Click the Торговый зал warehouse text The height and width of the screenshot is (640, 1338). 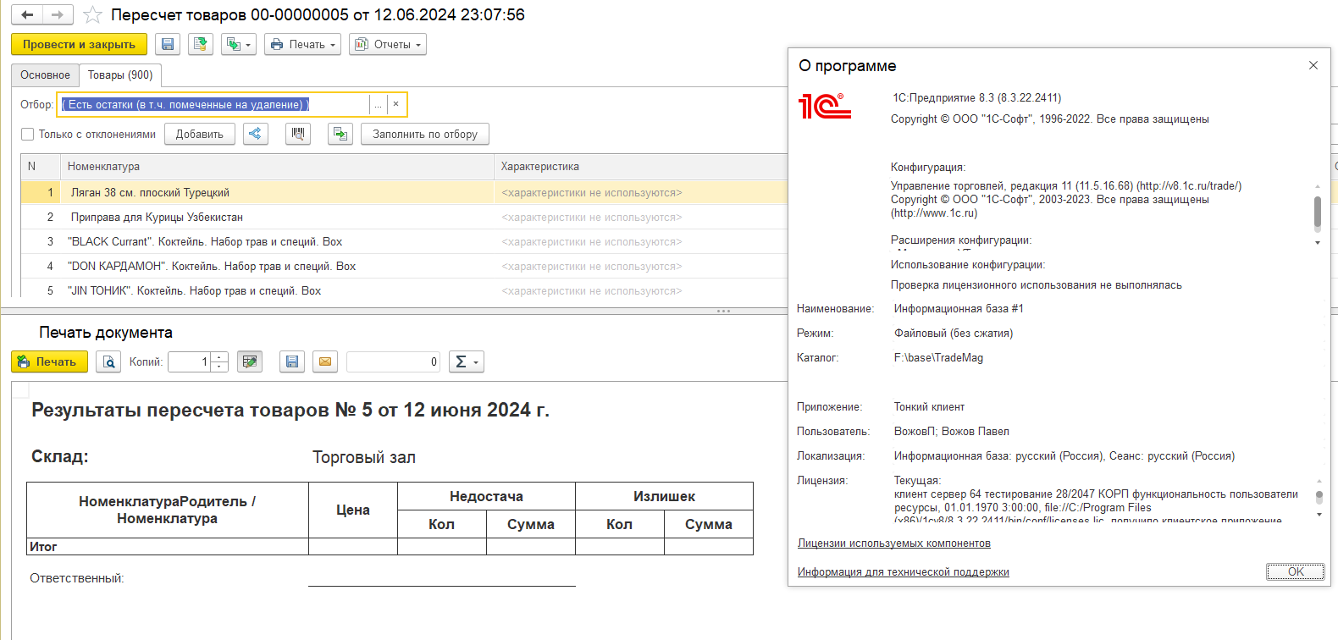click(364, 457)
